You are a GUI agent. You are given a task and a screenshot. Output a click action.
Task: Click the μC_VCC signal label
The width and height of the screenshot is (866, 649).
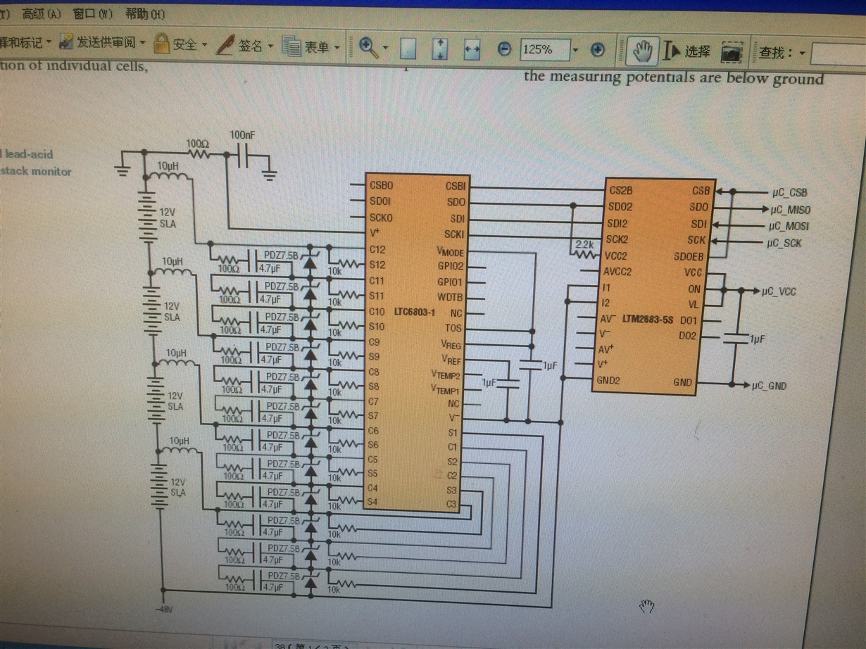tap(779, 291)
